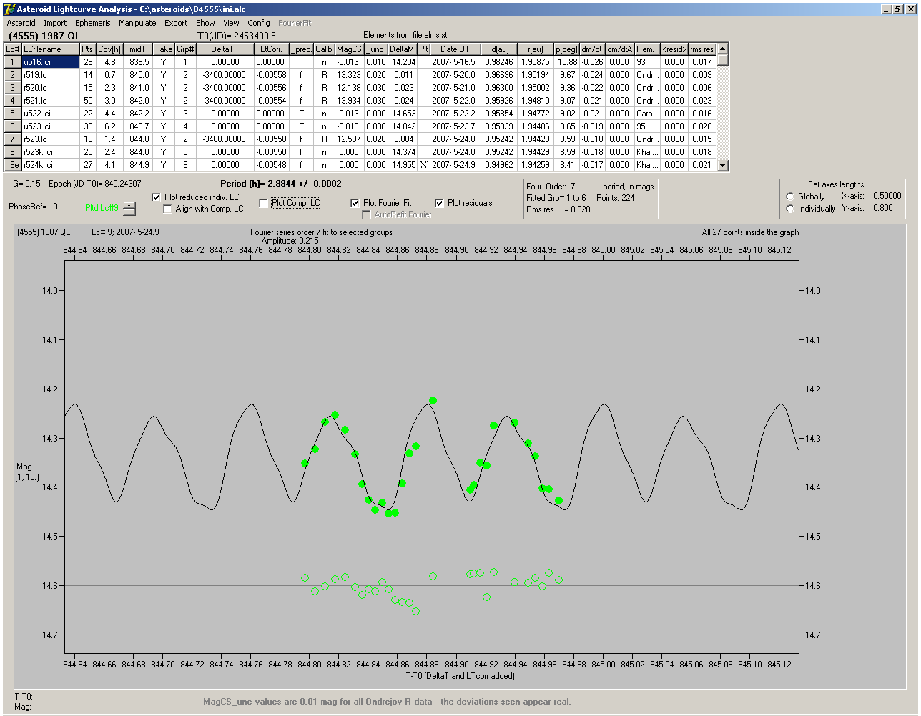
Task: Select row header 9e
Action: click(x=13, y=165)
